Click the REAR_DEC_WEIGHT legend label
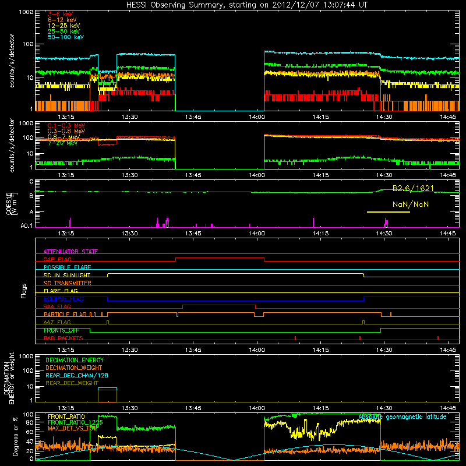Viewport: 466px width, 466px height. point(72,383)
